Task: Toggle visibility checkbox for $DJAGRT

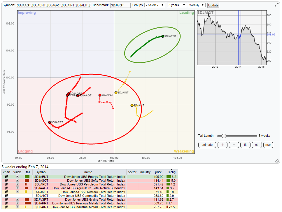Action: click(x=17, y=199)
